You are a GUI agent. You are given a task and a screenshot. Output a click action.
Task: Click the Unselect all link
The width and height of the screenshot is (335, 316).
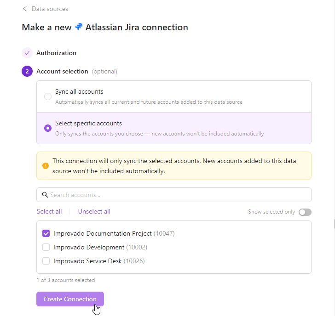pyautogui.click(x=94, y=212)
